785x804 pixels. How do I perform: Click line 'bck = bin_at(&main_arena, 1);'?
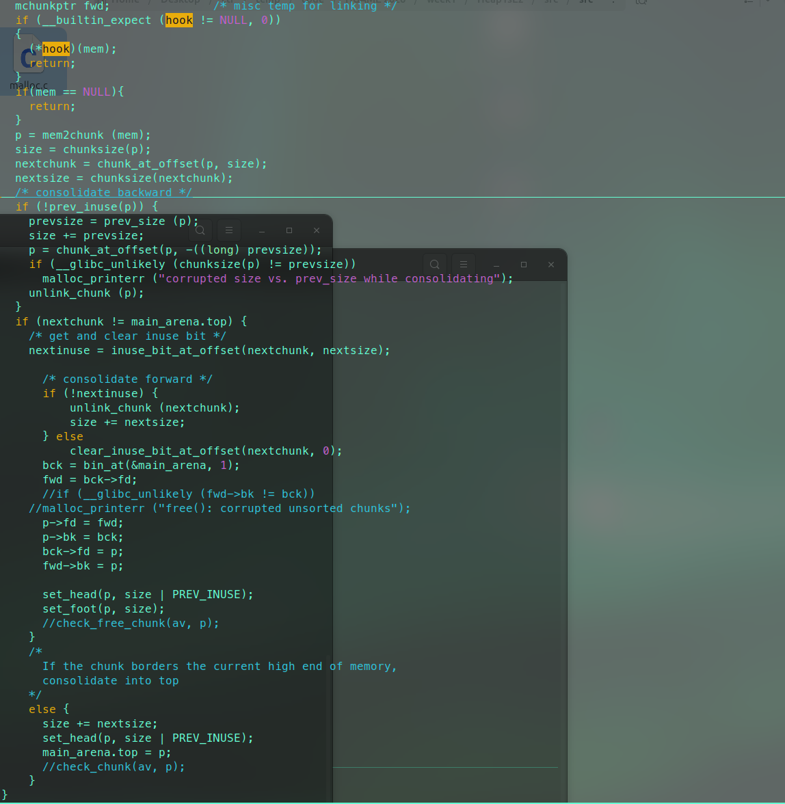pyautogui.click(x=141, y=466)
